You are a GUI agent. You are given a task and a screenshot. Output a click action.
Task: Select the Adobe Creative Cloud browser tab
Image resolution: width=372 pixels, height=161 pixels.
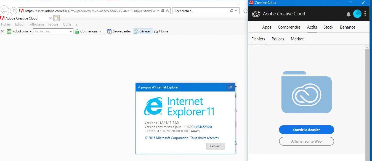[25, 18]
